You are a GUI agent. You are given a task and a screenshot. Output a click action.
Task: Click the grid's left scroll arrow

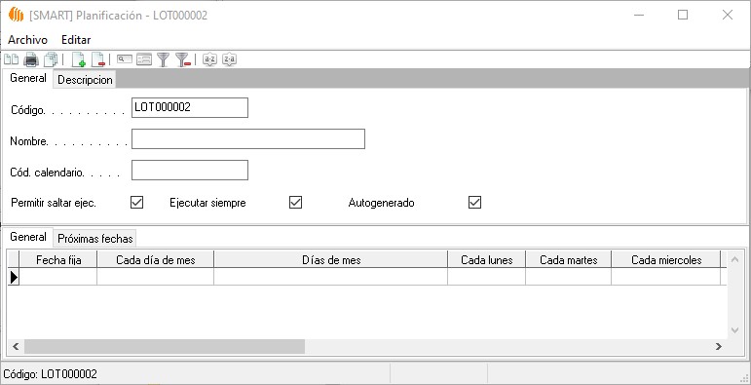tap(16, 346)
